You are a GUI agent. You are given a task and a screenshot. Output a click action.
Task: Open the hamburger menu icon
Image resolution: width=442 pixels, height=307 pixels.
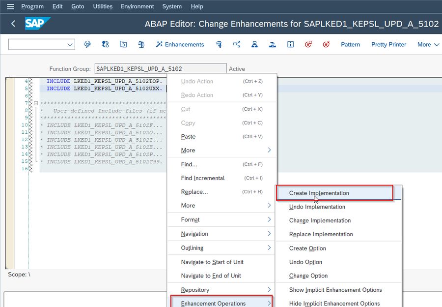(x=10, y=6)
